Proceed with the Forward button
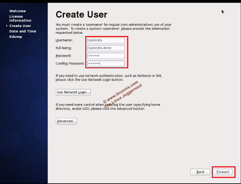The width and height of the screenshot is (241, 184). click(223, 172)
